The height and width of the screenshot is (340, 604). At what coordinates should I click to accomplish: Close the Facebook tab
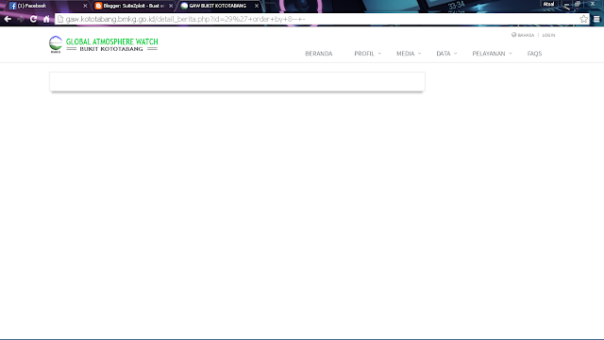(x=85, y=6)
